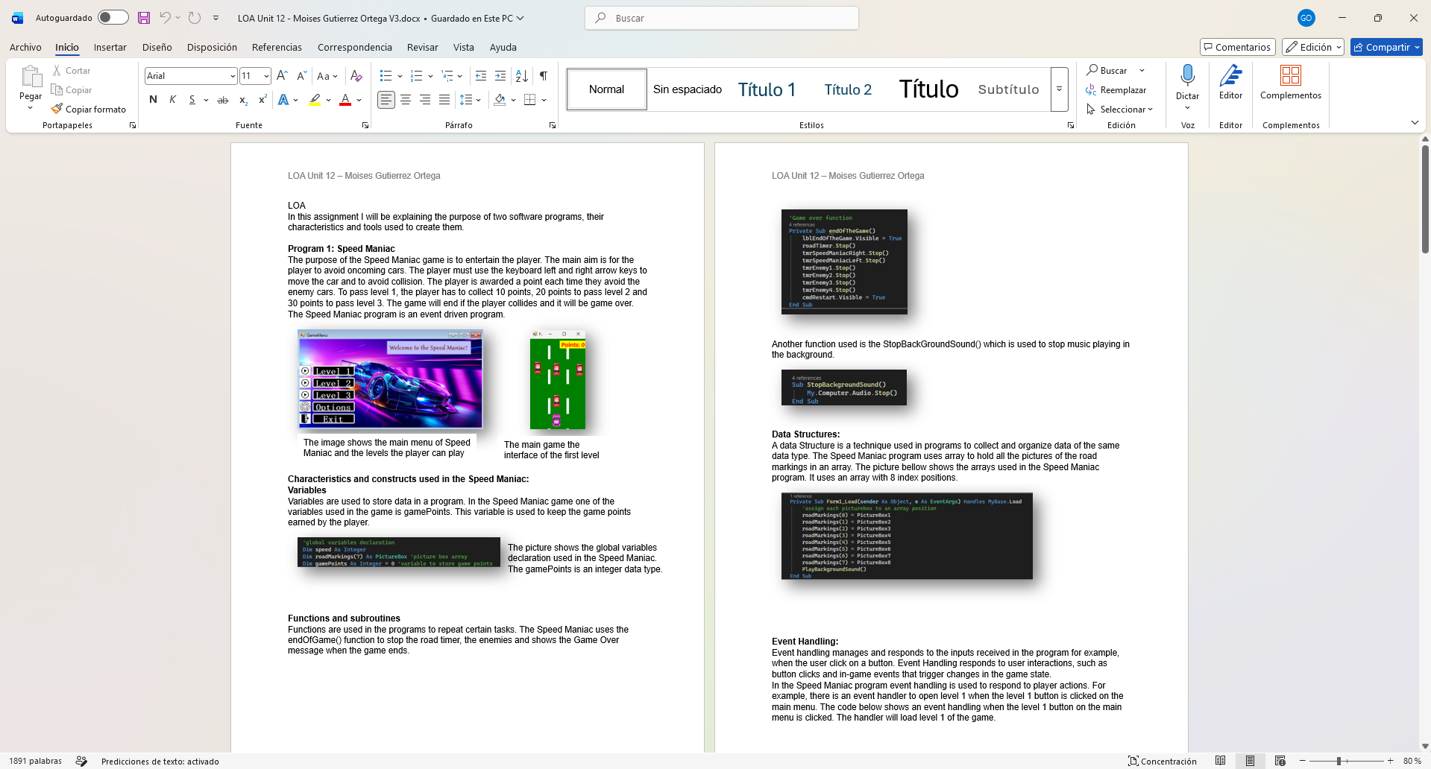The height and width of the screenshot is (769, 1431).
Task: Click the Speed Maniac main menu image
Action: point(390,379)
